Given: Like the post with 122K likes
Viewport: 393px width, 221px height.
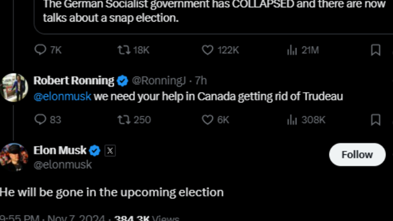Looking at the screenshot, I should 208,50.
